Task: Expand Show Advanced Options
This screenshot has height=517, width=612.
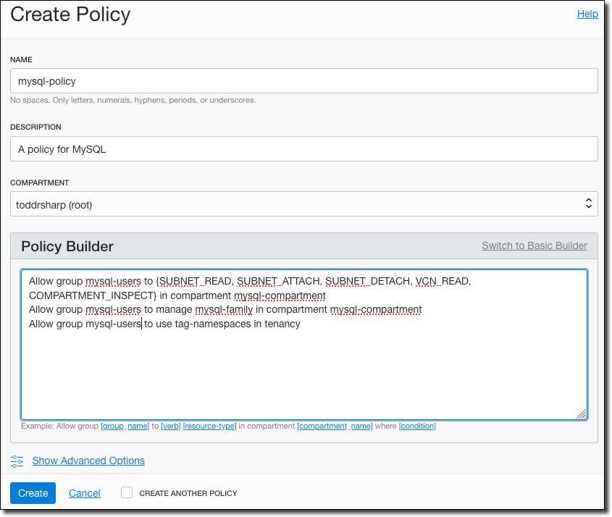Action: click(x=88, y=461)
